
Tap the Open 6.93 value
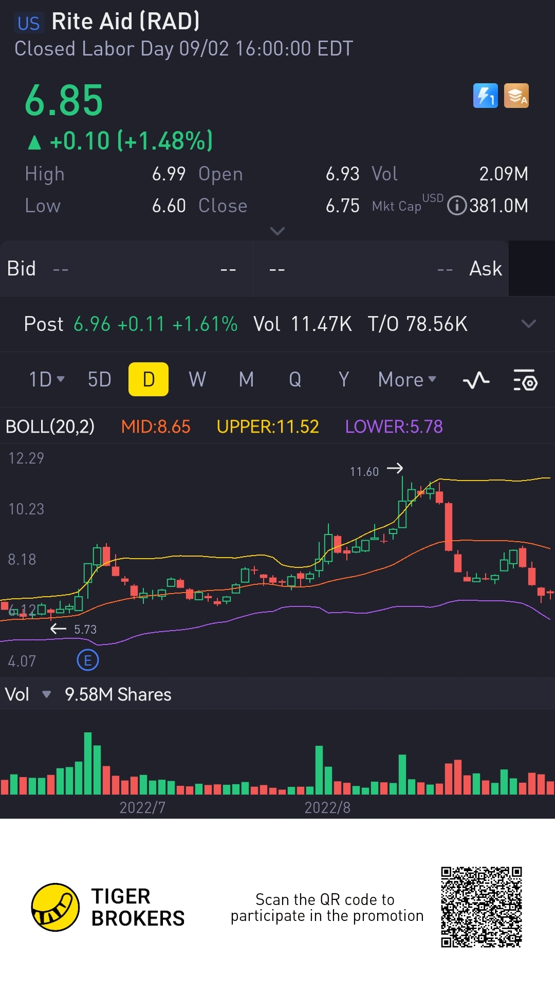[x=342, y=174]
